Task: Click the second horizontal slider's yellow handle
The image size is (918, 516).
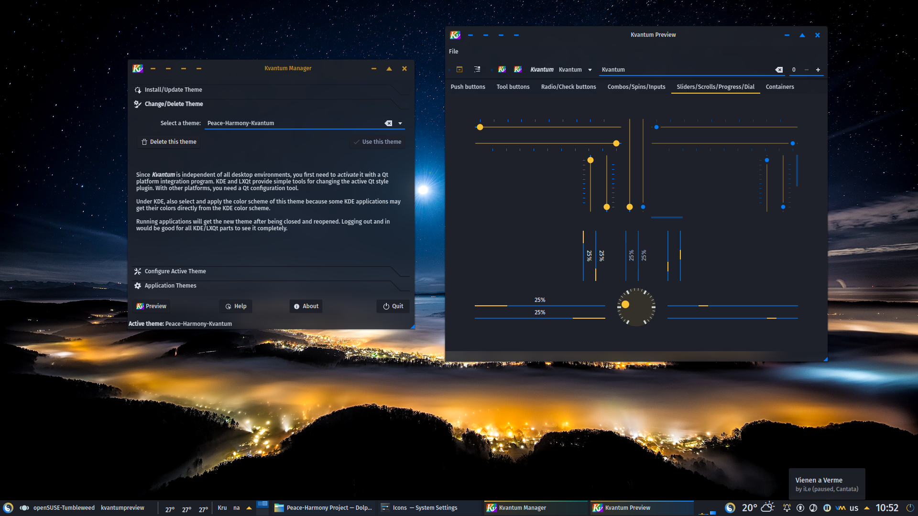Action: click(x=616, y=143)
